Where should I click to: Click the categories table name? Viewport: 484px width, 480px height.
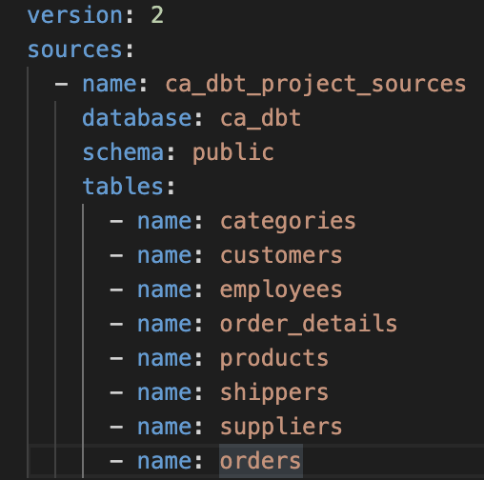tap(288, 221)
